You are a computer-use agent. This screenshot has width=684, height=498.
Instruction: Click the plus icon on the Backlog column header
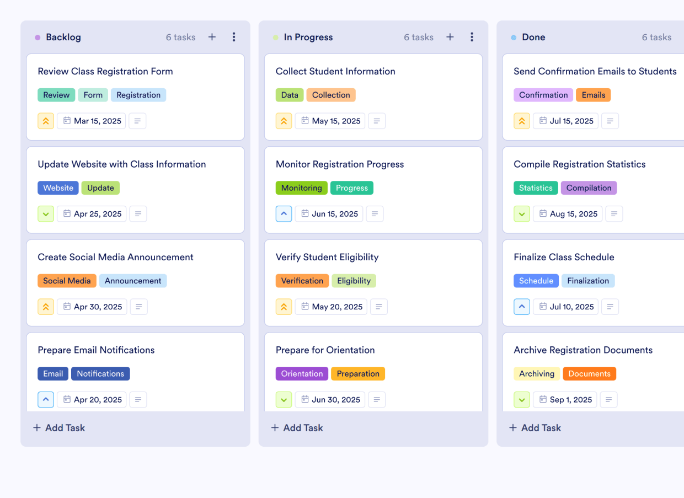click(x=212, y=37)
